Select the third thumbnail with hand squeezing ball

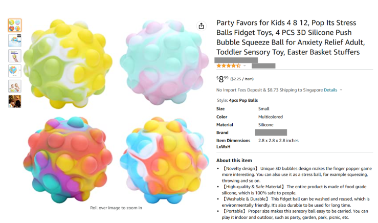pyautogui.click(x=14, y=56)
